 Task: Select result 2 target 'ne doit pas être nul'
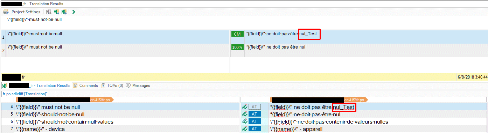pyautogui.click(x=276, y=47)
